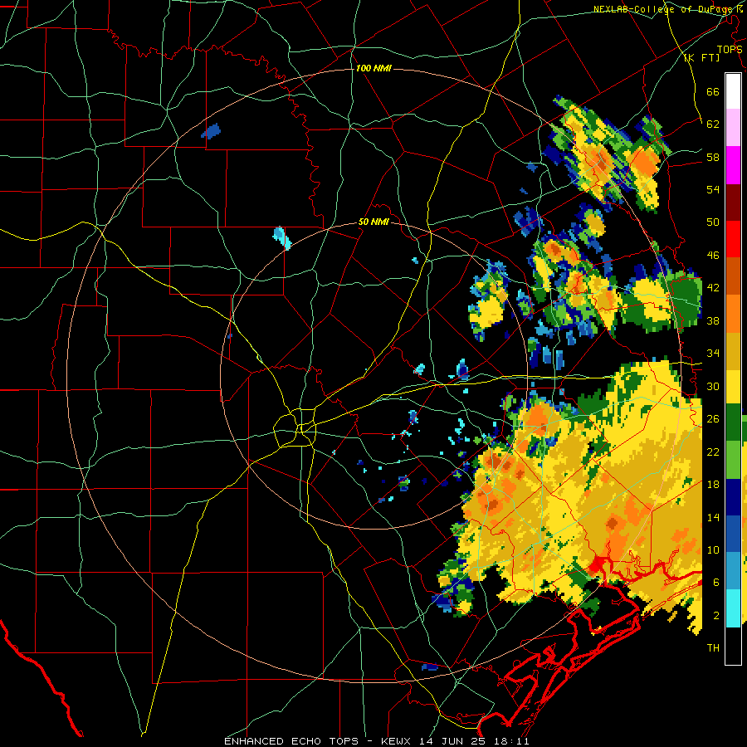Click the "42" legend value
Image resolution: width=747 pixels, height=747 pixels.
(x=713, y=288)
